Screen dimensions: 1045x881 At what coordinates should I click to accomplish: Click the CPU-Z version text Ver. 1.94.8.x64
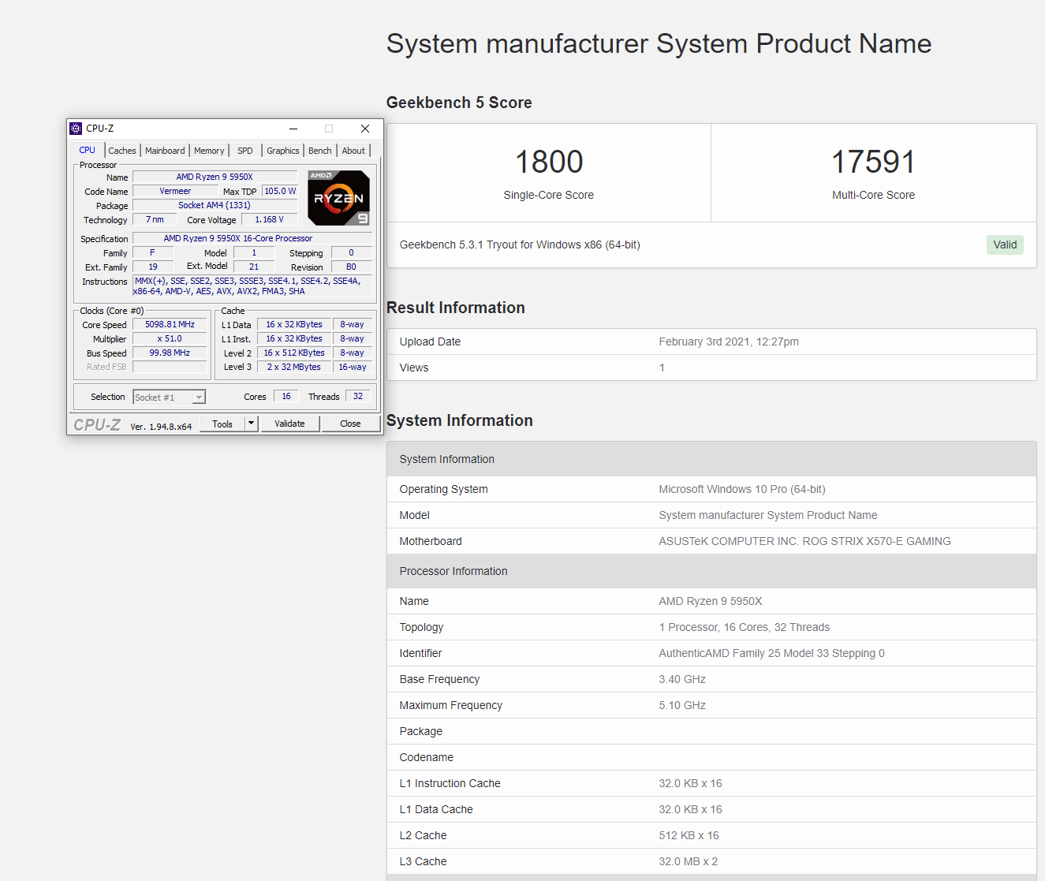tap(161, 427)
